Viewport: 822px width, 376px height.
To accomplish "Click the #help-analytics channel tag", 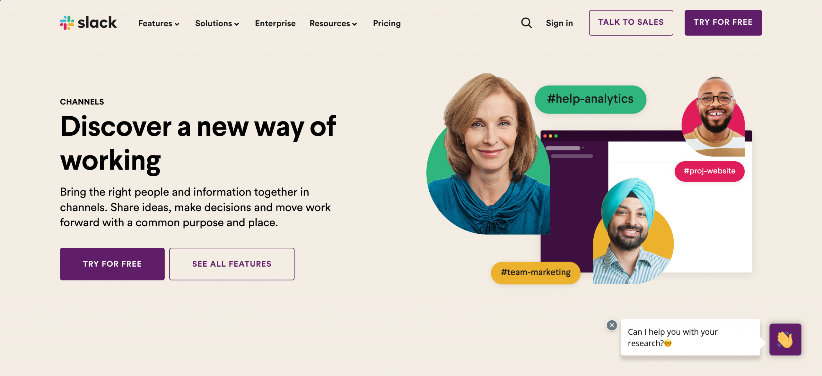I will pos(588,98).
